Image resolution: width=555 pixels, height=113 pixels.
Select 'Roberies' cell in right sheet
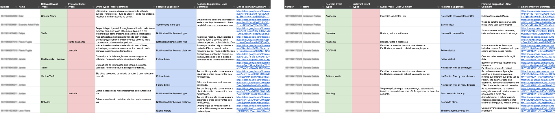pyautogui.click(x=338, y=31)
